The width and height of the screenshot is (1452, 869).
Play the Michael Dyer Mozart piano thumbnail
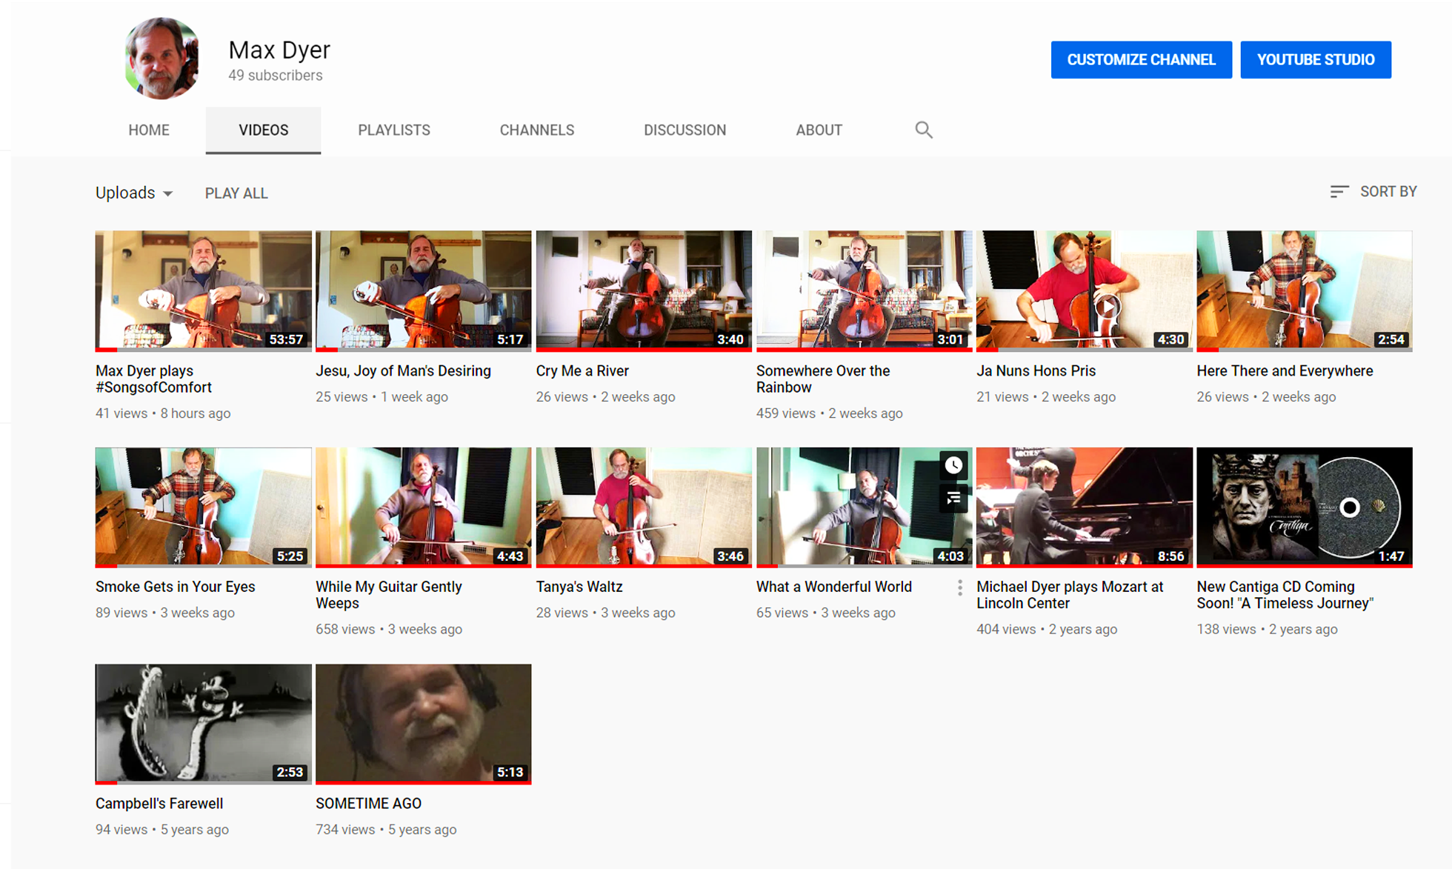1085,507
